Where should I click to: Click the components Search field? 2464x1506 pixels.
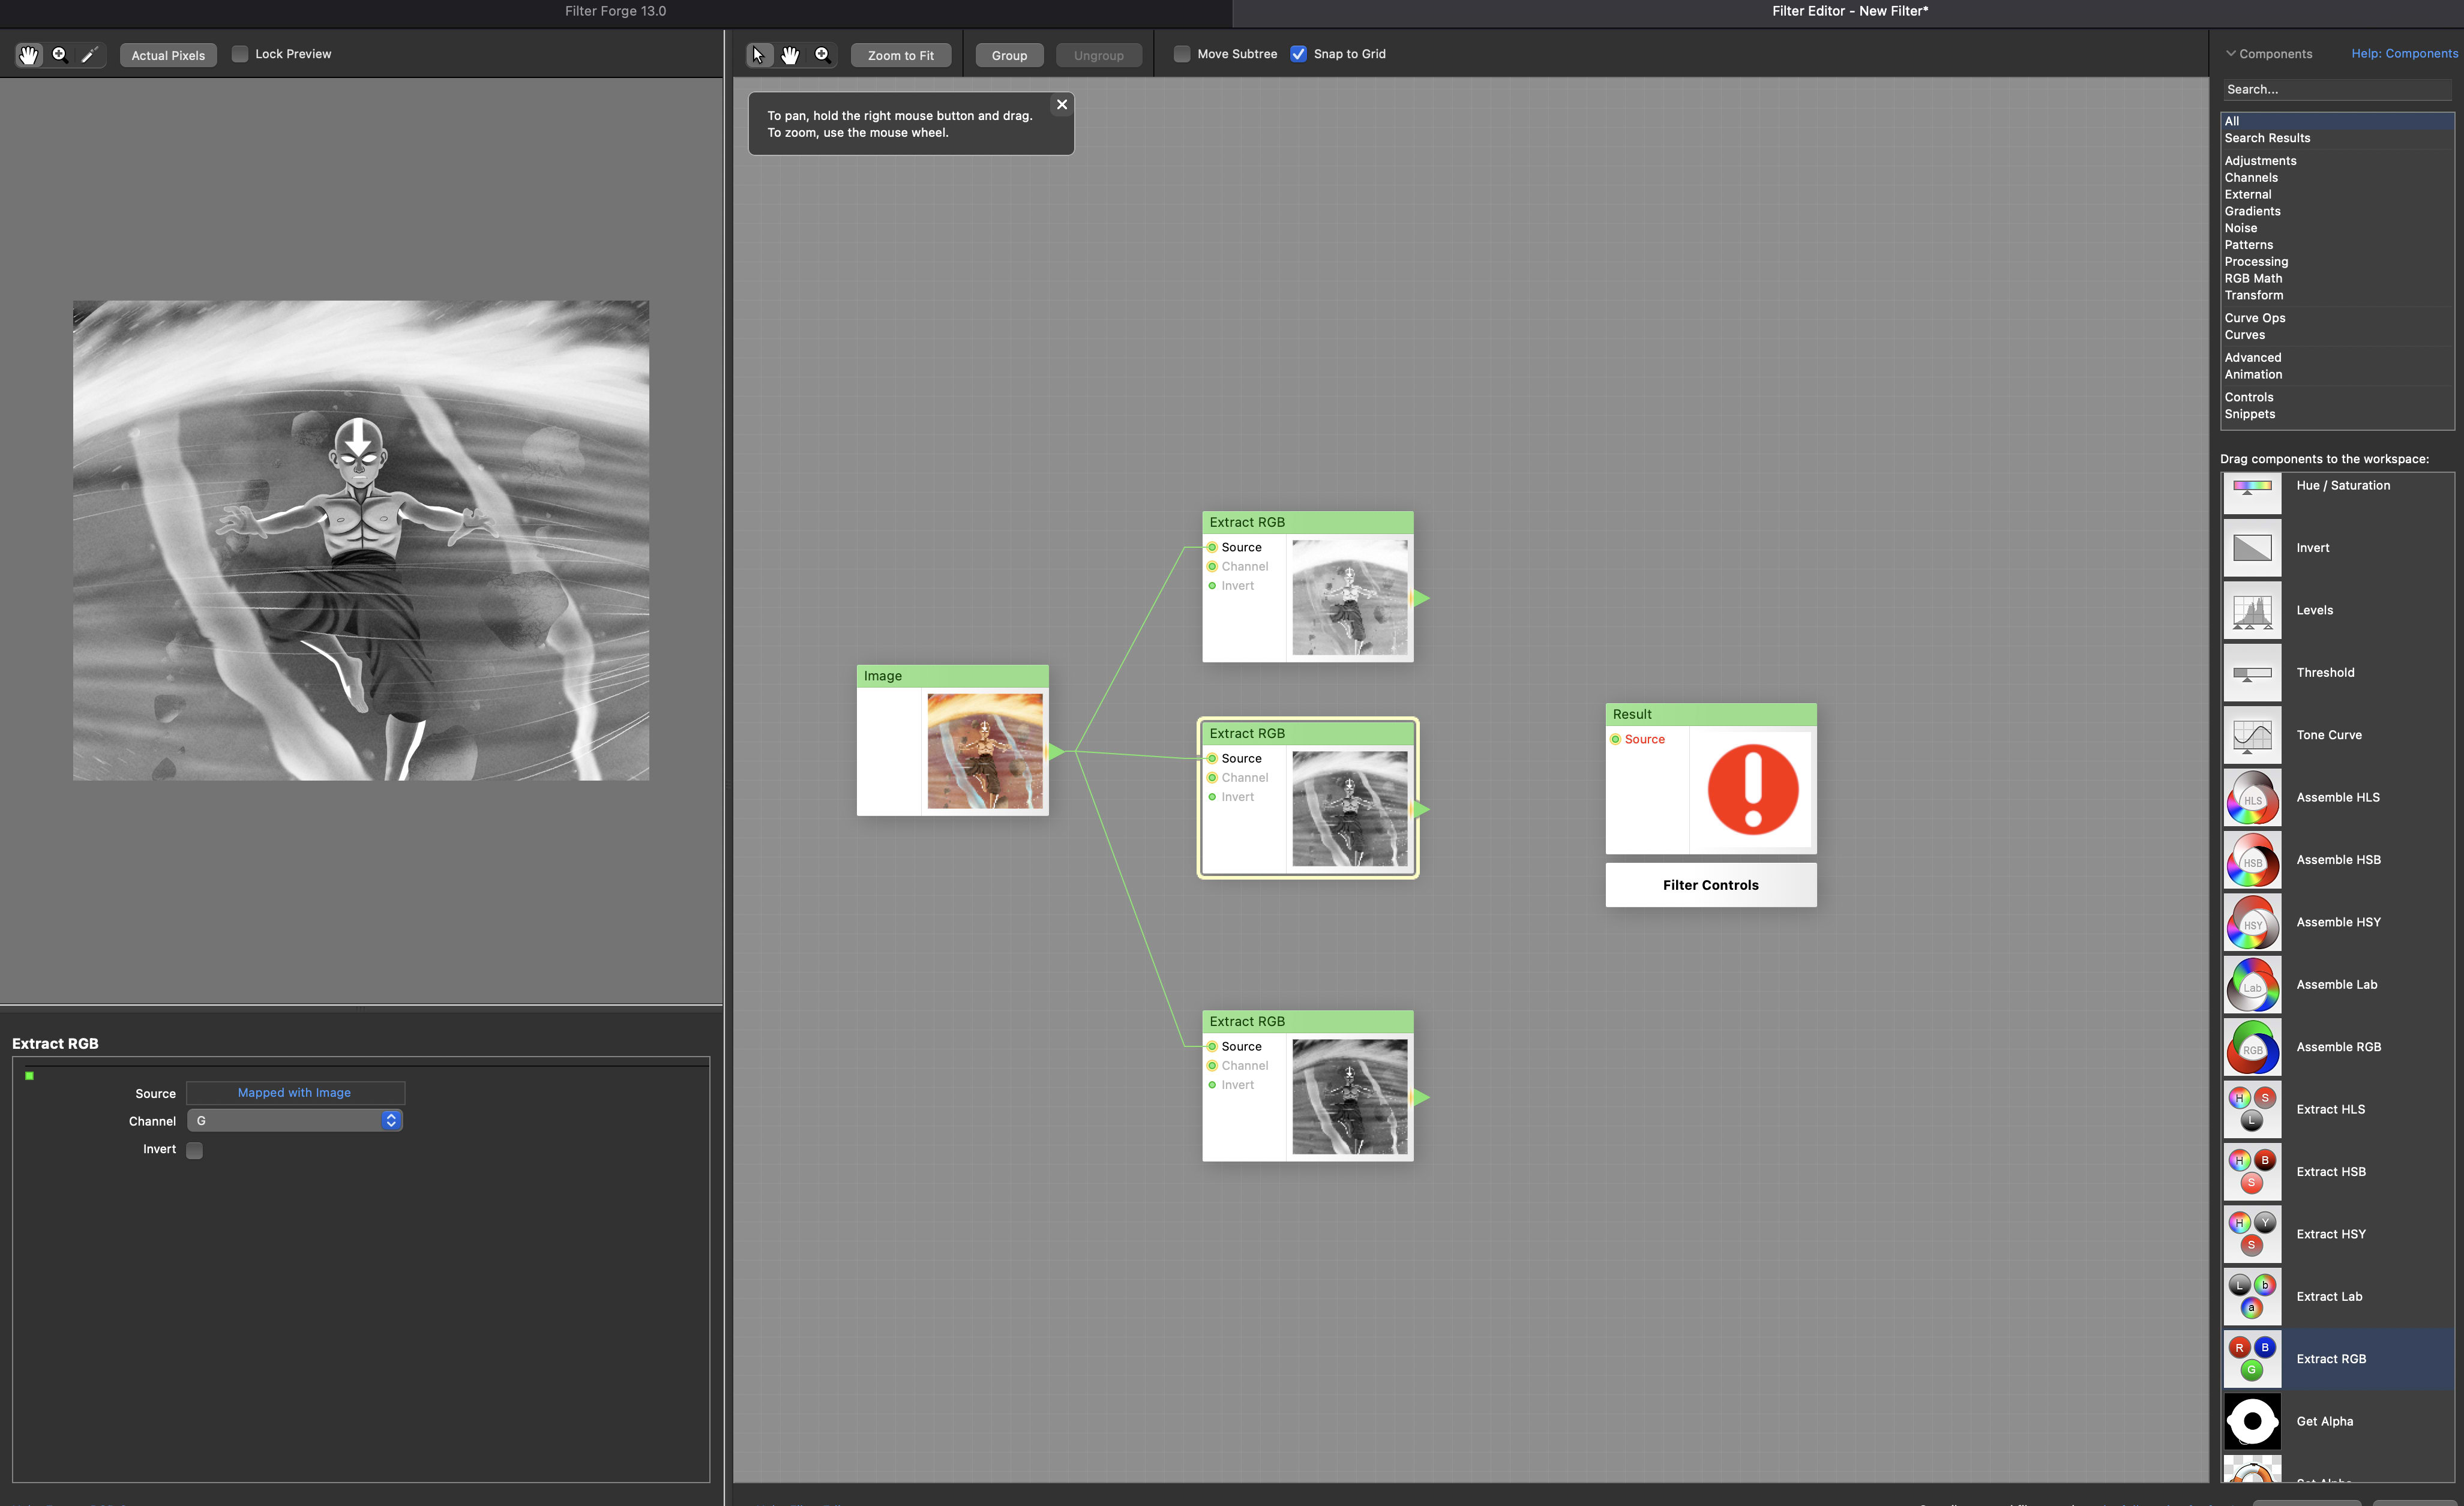click(x=2335, y=89)
